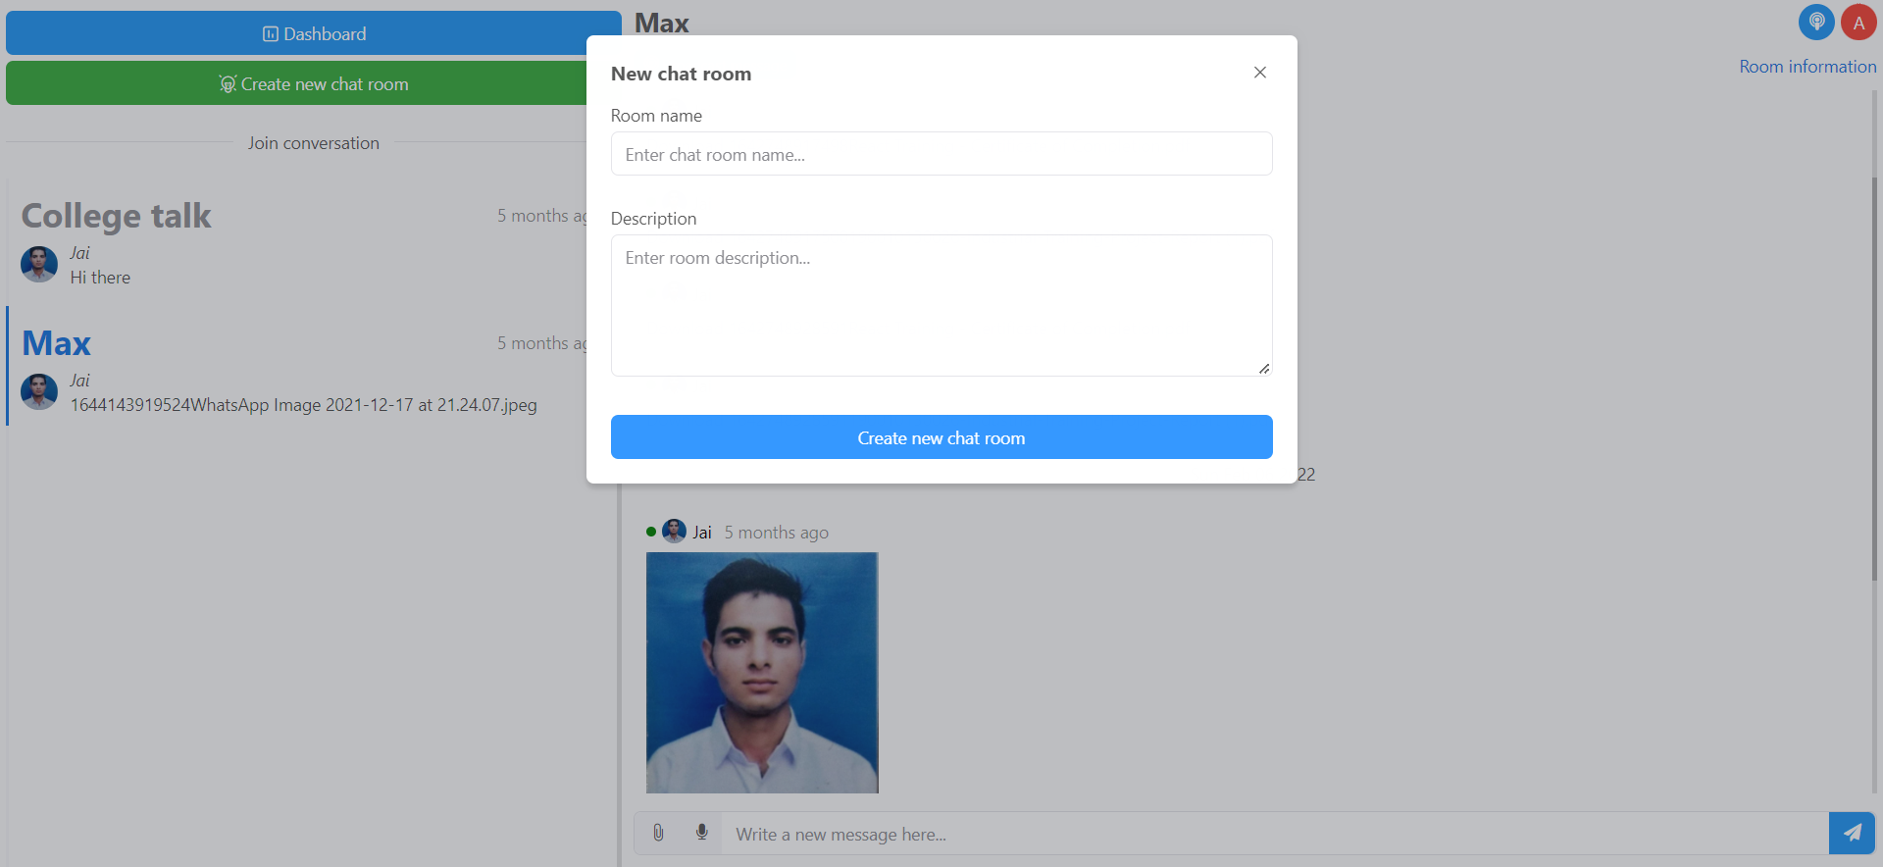1883x867 pixels.
Task: Close the New chat room dialog
Action: click(x=1260, y=73)
